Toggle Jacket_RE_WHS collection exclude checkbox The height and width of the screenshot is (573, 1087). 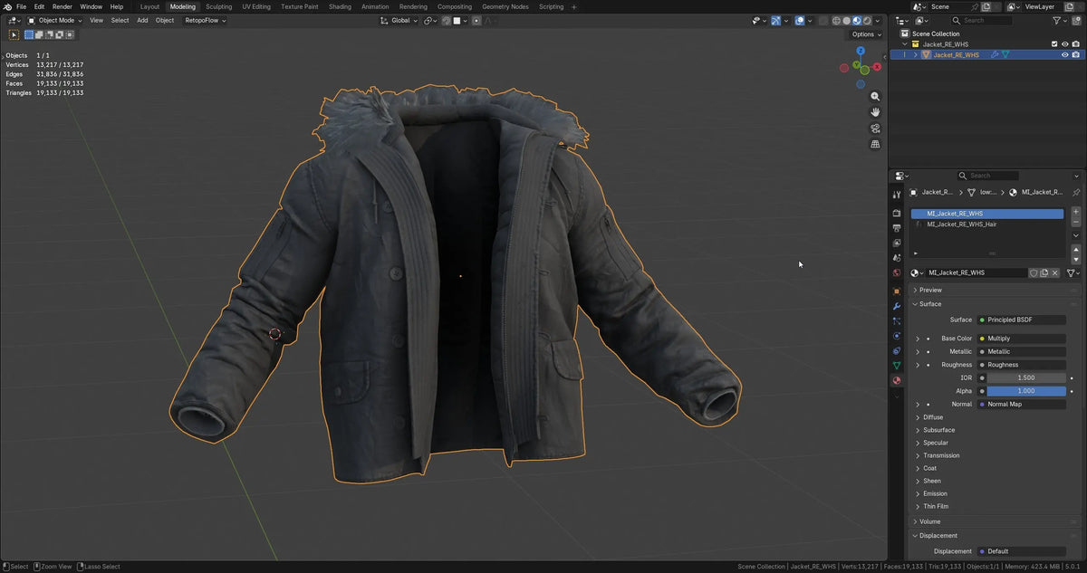tap(1053, 43)
